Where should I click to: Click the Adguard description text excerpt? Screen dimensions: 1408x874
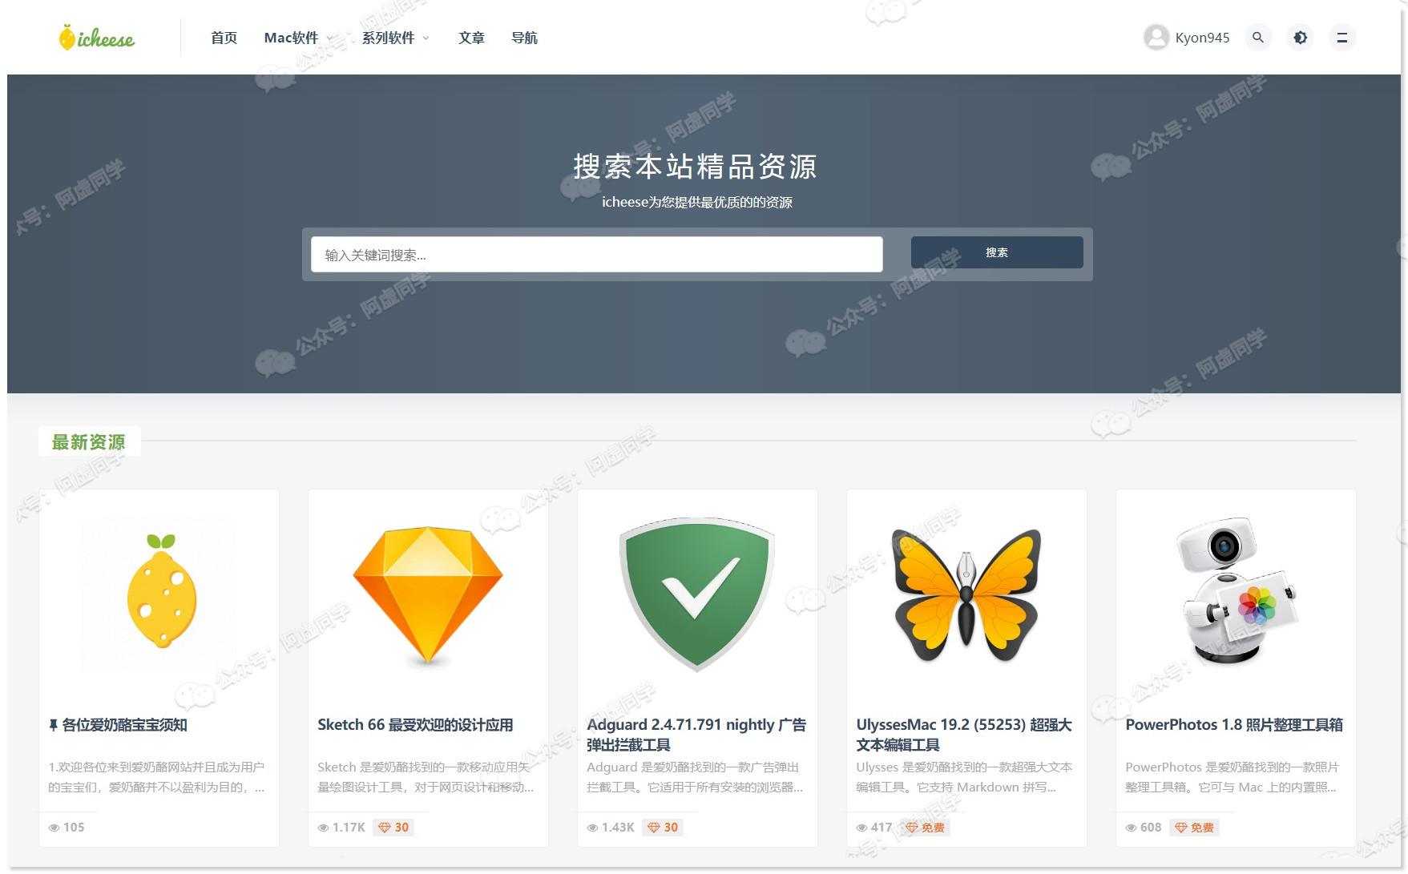click(695, 777)
